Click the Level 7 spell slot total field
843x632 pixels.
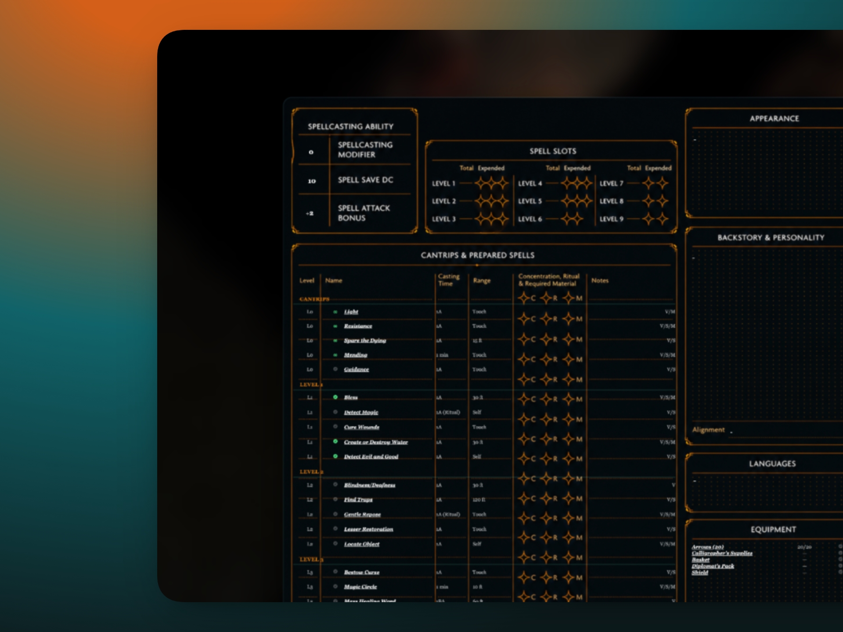pyautogui.click(x=634, y=183)
